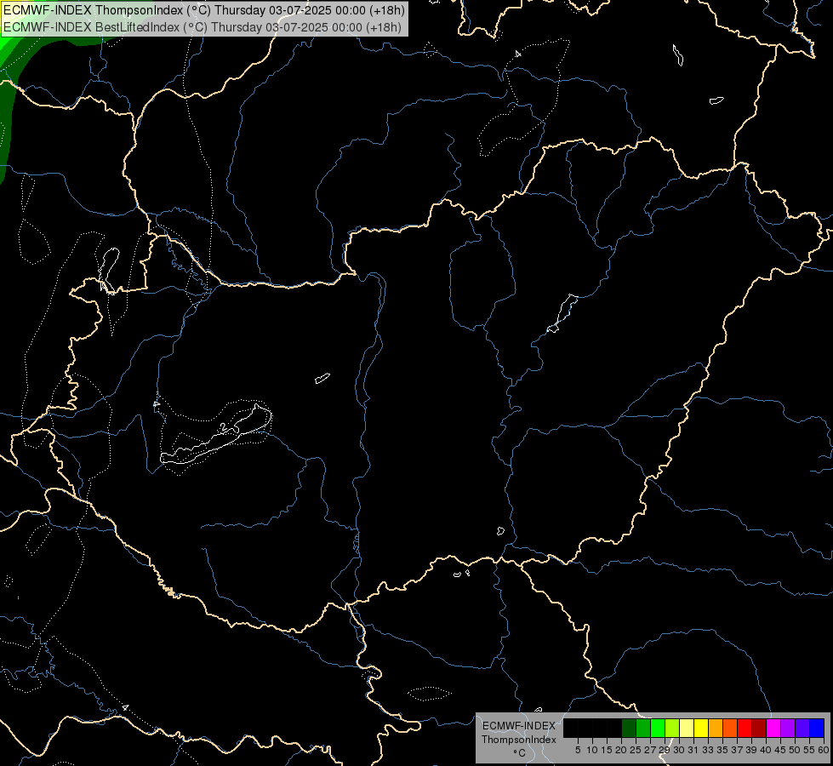Image resolution: width=833 pixels, height=766 pixels.
Task: Click the legend tick value 20
Action: click(x=622, y=750)
